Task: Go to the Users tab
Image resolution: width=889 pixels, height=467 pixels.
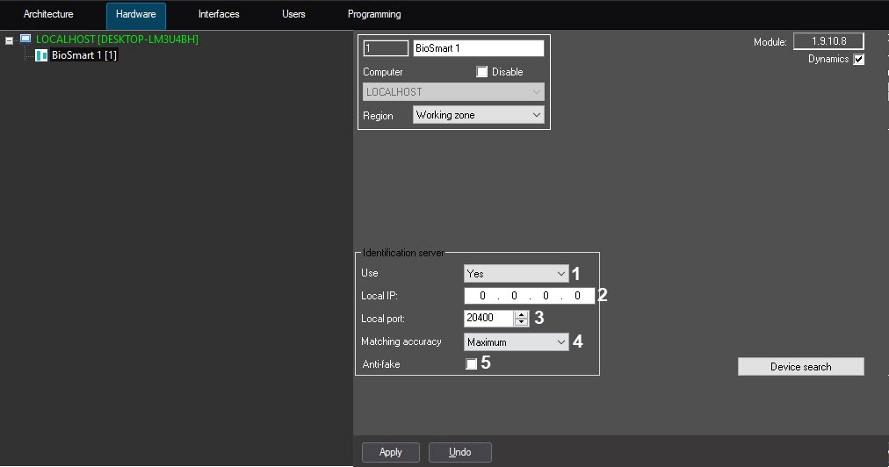Action: (x=294, y=14)
